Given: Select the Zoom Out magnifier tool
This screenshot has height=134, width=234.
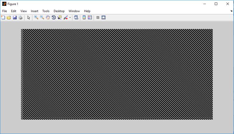Looking at the screenshot, I should (x=42, y=17).
